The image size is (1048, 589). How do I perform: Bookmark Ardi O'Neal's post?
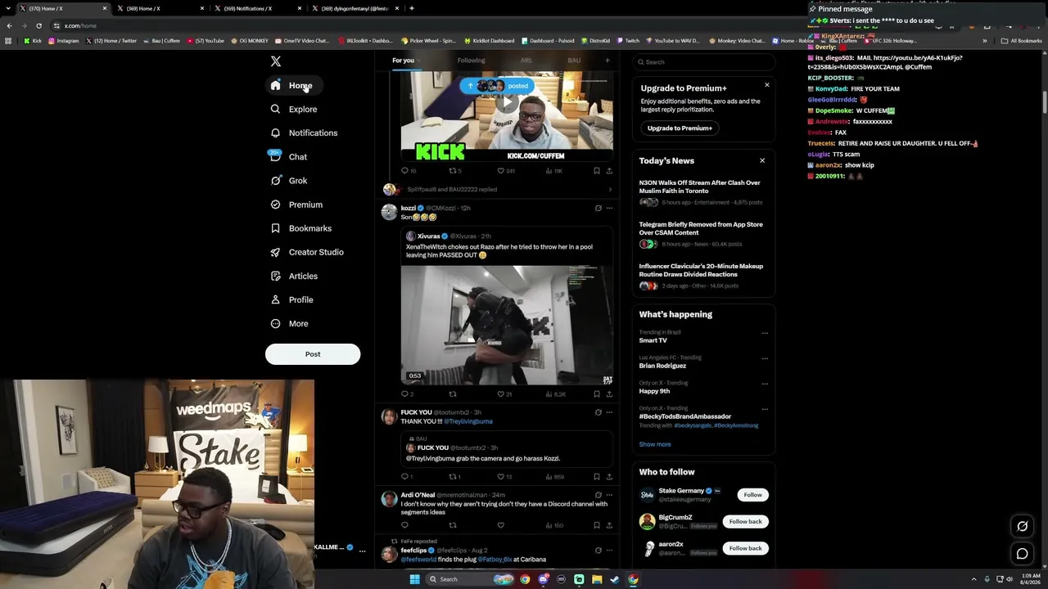click(x=597, y=525)
